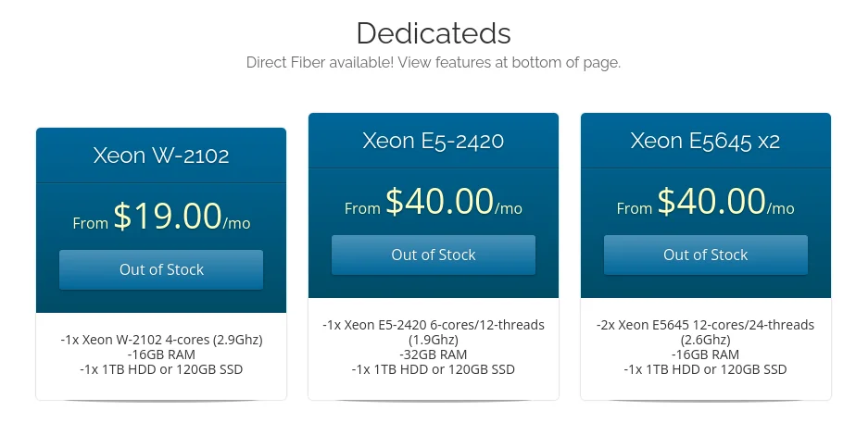Click the storage spec line in Xeon E5-2420 card
Image resolution: width=856 pixels, height=423 pixels.
pyautogui.click(x=433, y=369)
